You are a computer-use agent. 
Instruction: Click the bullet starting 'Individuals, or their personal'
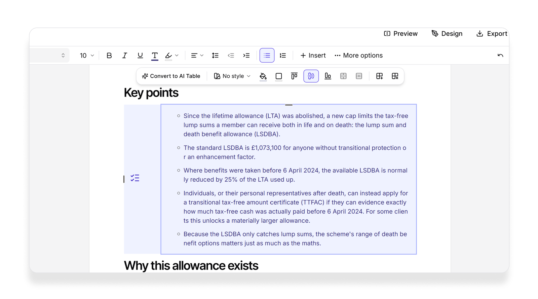point(296,207)
